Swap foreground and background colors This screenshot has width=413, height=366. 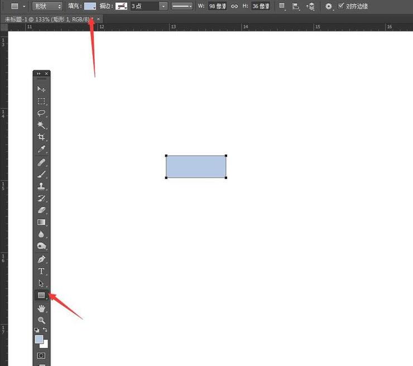coord(45,329)
